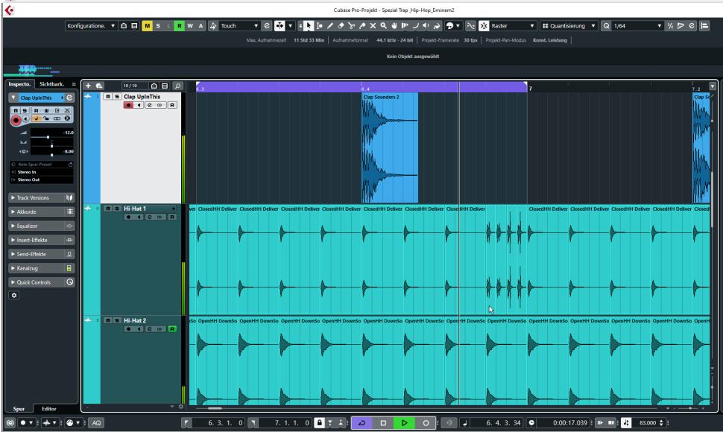
Task: Click the Stop button in the transport bar
Action: [385, 423]
